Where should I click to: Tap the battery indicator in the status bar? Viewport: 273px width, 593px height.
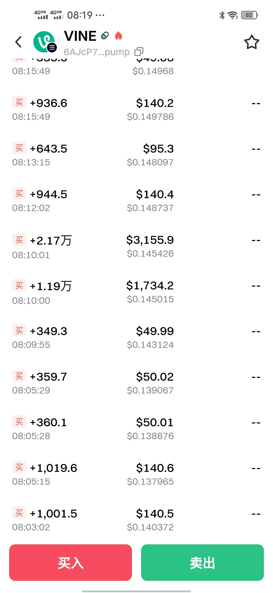pos(249,15)
